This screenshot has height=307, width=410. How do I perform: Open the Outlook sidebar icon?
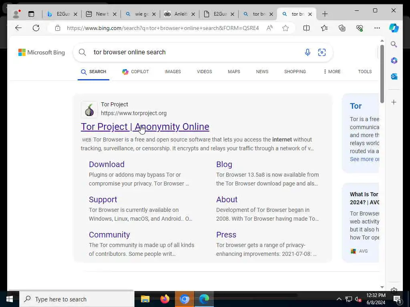point(394,76)
